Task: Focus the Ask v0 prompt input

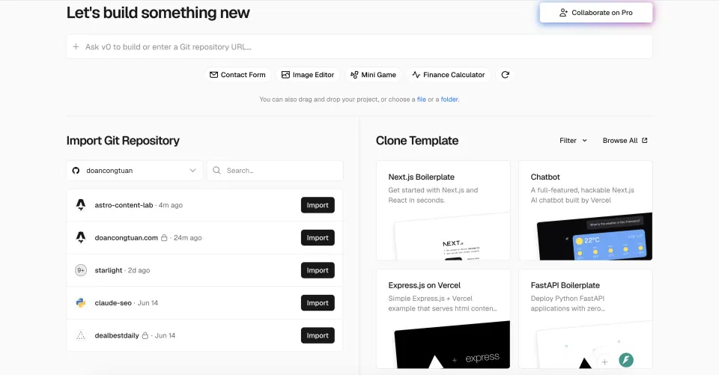Action: [x=359, y=46]
